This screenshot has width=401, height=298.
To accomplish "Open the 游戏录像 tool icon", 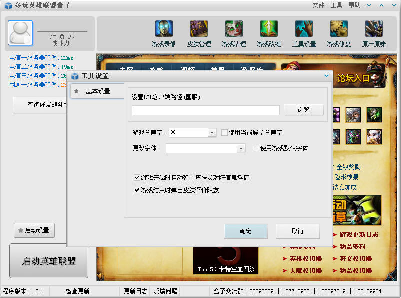I will pos(164,29).
